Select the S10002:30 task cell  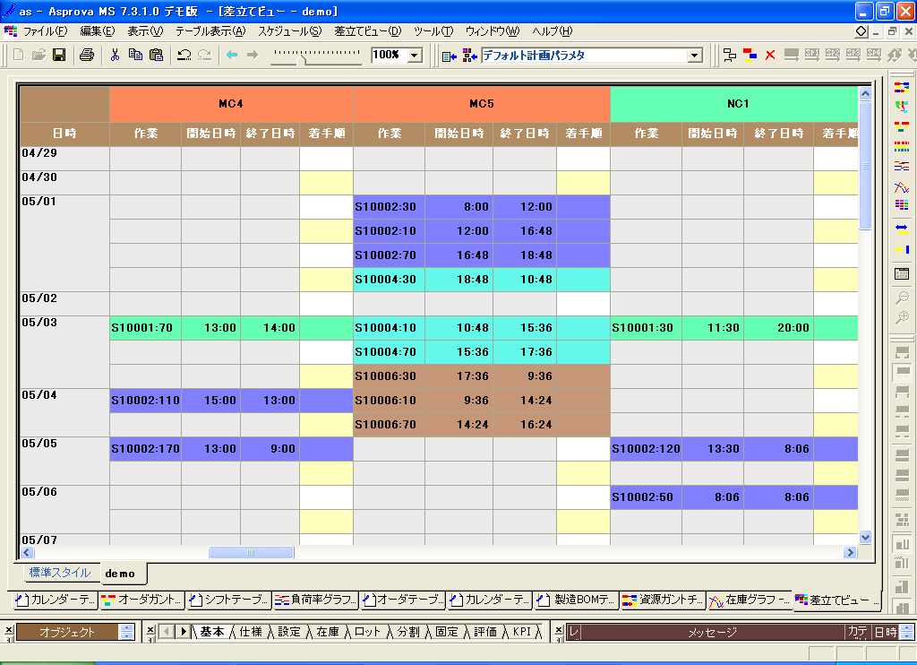click(389, 207)
